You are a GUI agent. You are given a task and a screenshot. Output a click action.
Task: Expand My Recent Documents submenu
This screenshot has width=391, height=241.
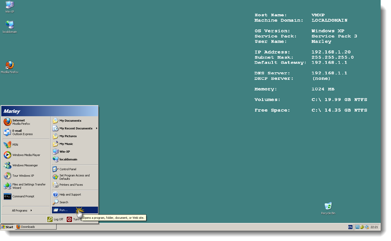click(76, 128)
